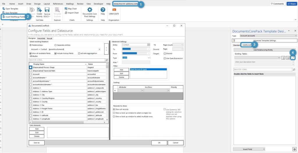Viewport: 298px width, 153px height.
Task: Check the Account attribute checkbox
Action: (31, 74)
